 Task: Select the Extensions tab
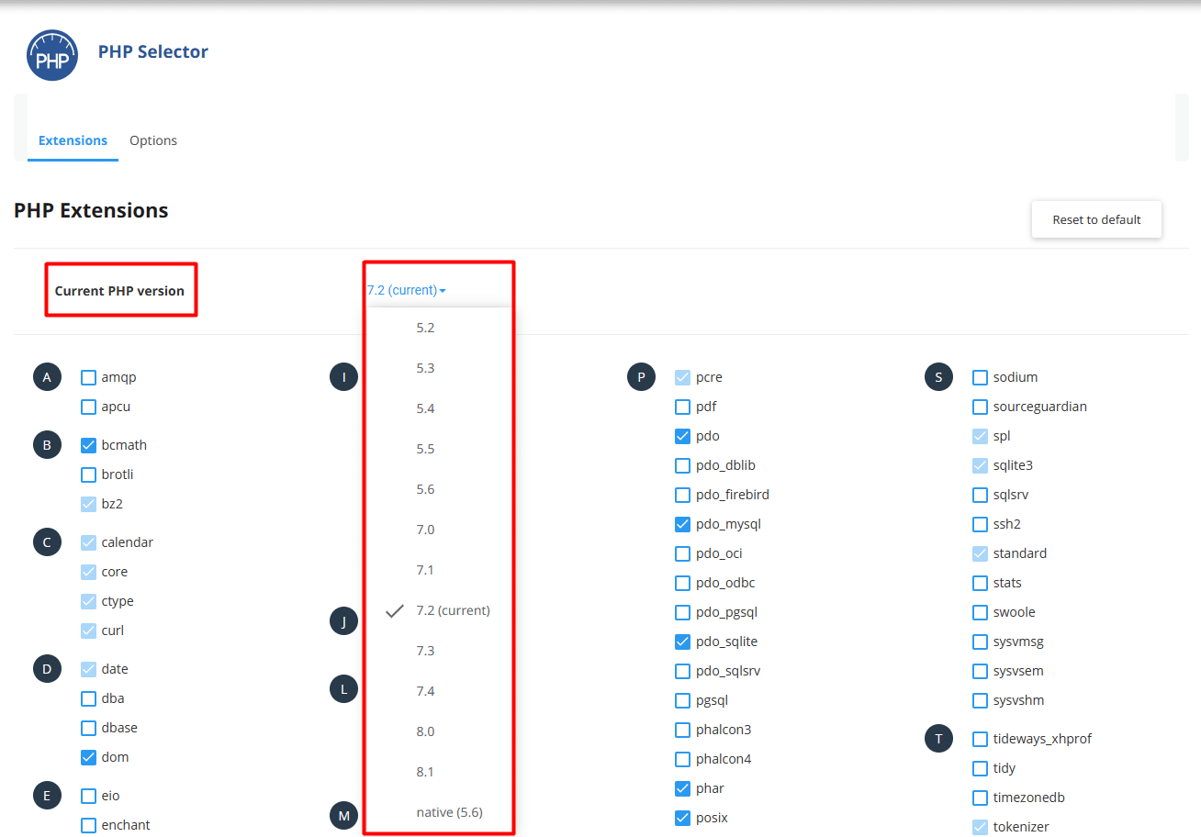[x=73, y=140]
